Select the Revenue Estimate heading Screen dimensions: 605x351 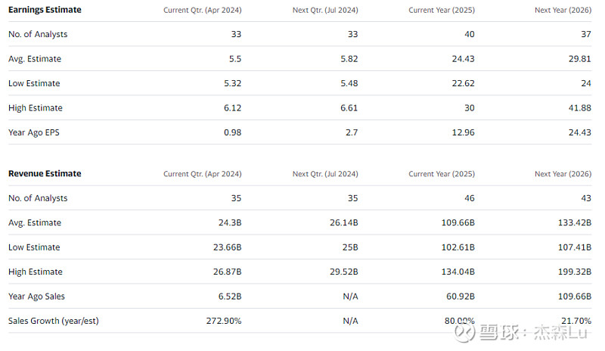click(45, 173)
